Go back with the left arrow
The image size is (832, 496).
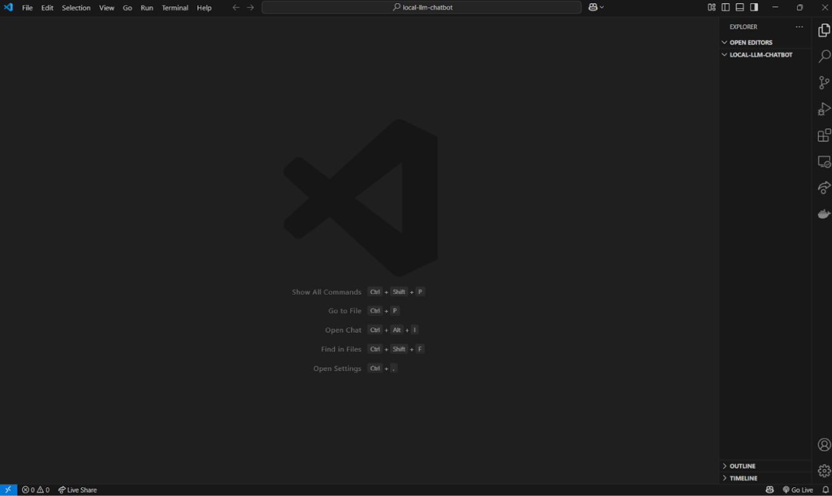(x=235, y=7)
